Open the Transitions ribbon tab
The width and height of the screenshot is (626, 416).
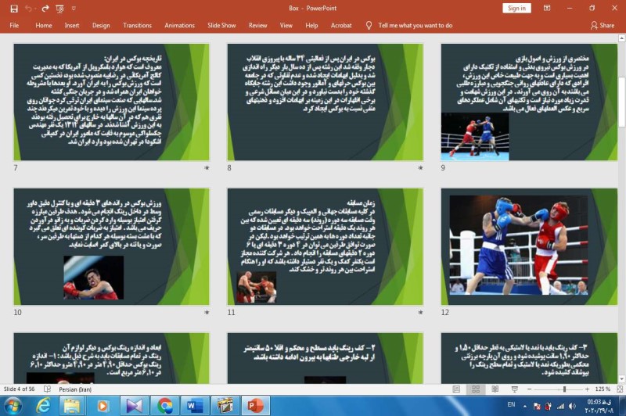point(137,25)
